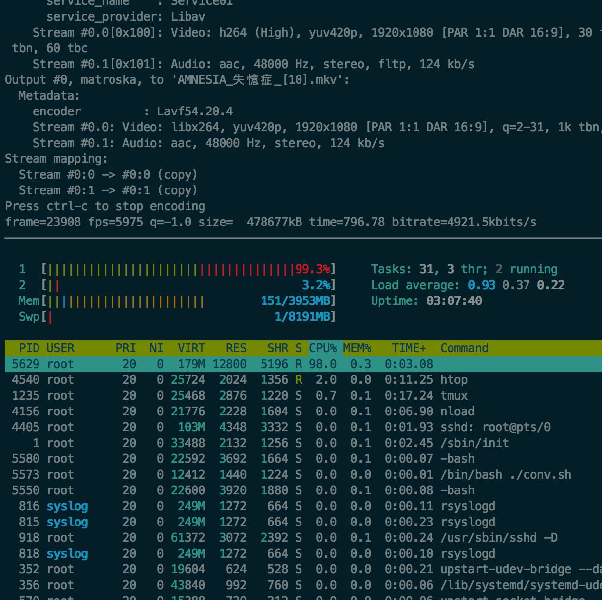This screenshot has height=600, width=602.
Task: Select the /bin/bash ./conv.sh process row
Action: pos(303,475)
